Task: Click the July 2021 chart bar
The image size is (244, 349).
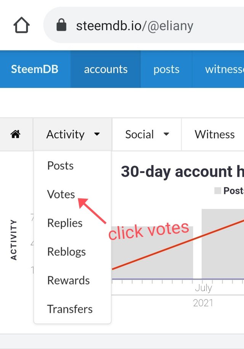Action: click(223, 244)
